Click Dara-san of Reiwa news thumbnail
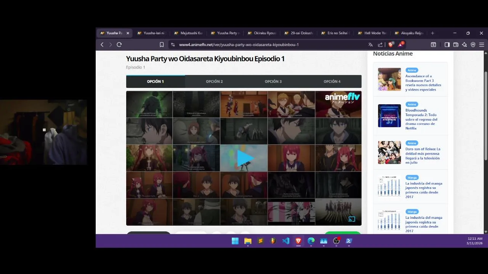 [x=389, y=152]
